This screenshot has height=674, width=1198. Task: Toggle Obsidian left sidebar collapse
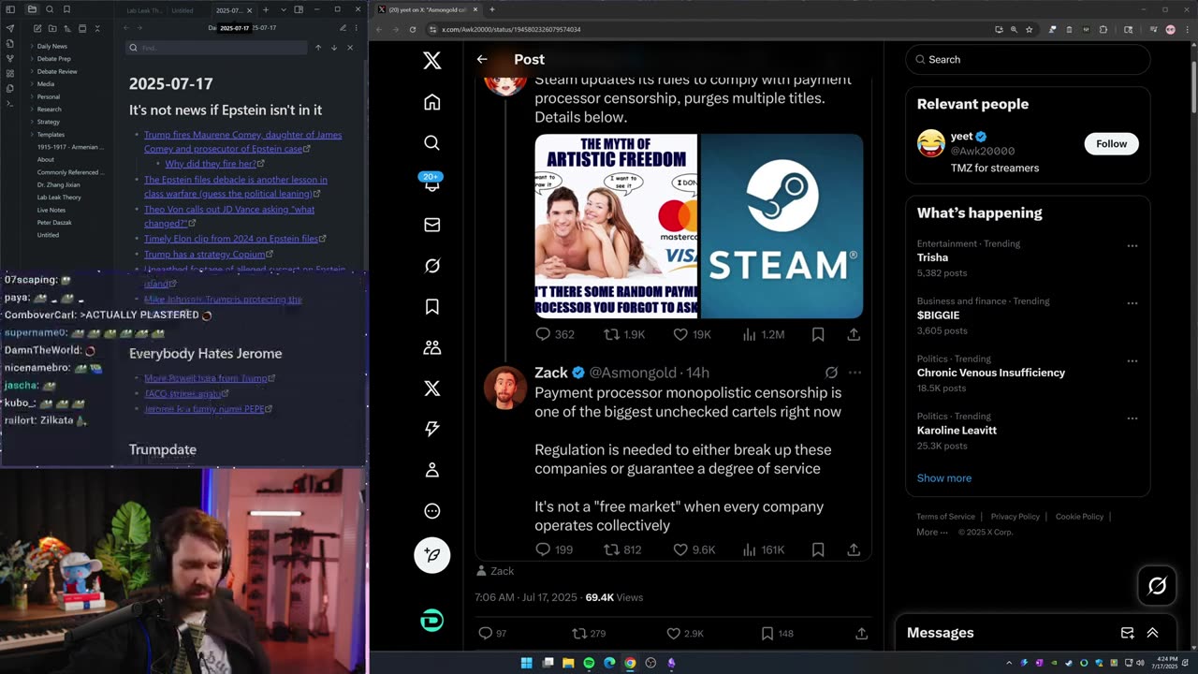10,9
